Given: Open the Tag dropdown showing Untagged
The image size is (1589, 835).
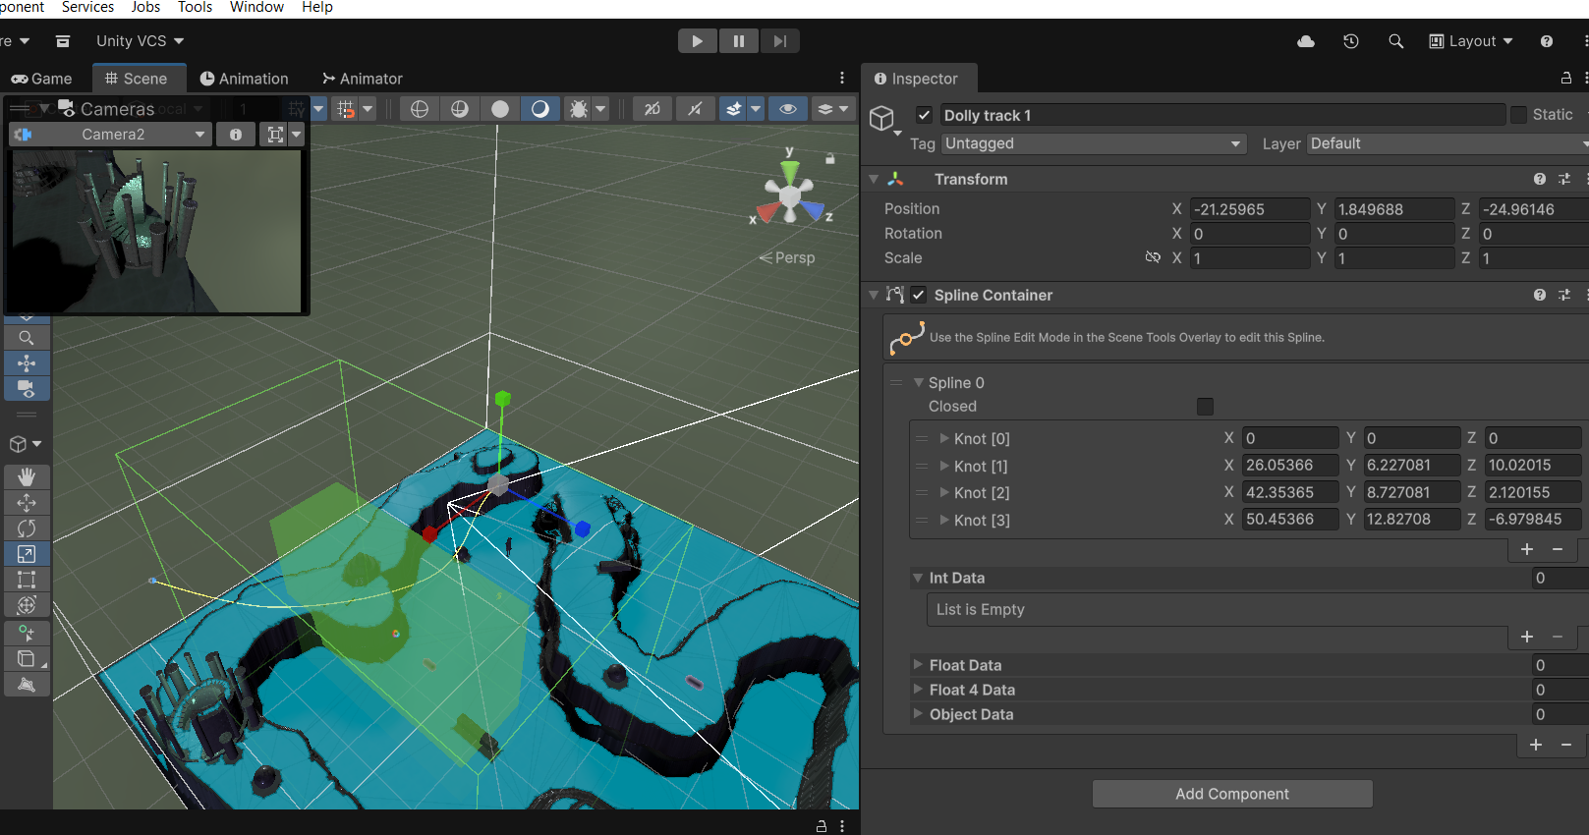Looking at the screenshot, I should click(x=1093, y=143).
